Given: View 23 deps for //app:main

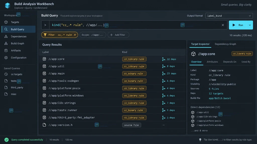Looking at the screenshot, I should click(x=169, y=73).
